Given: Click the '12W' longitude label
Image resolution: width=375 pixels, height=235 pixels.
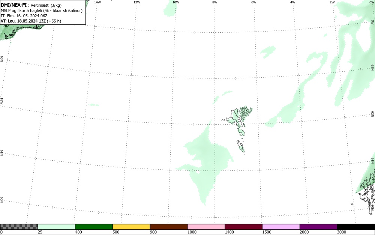Looking at the screenshot, I should coord(137,2).
